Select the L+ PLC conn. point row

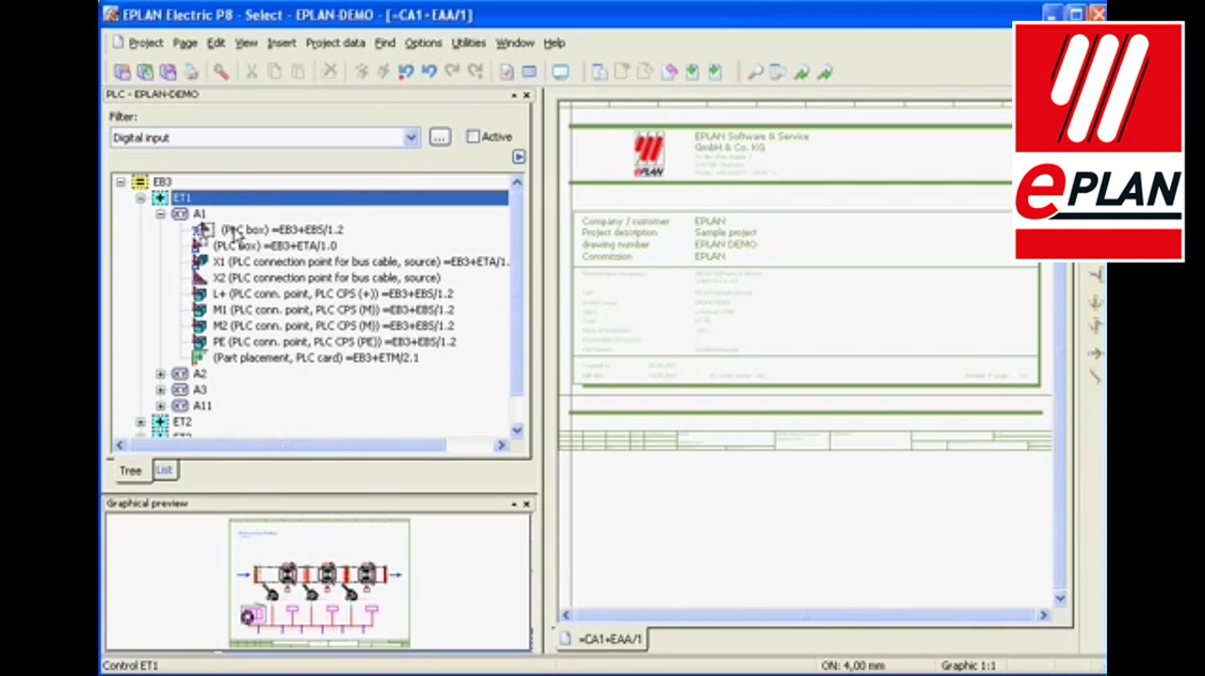click(x=332, y=294)
